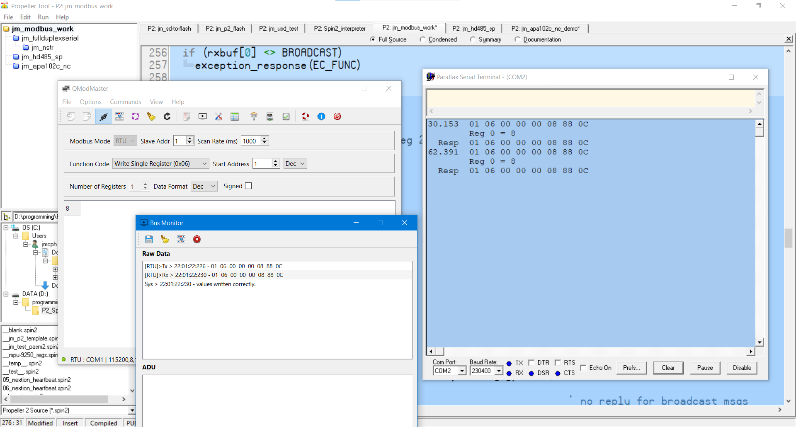Collapse the OS (C:) drive tree node

pos(6,228)
